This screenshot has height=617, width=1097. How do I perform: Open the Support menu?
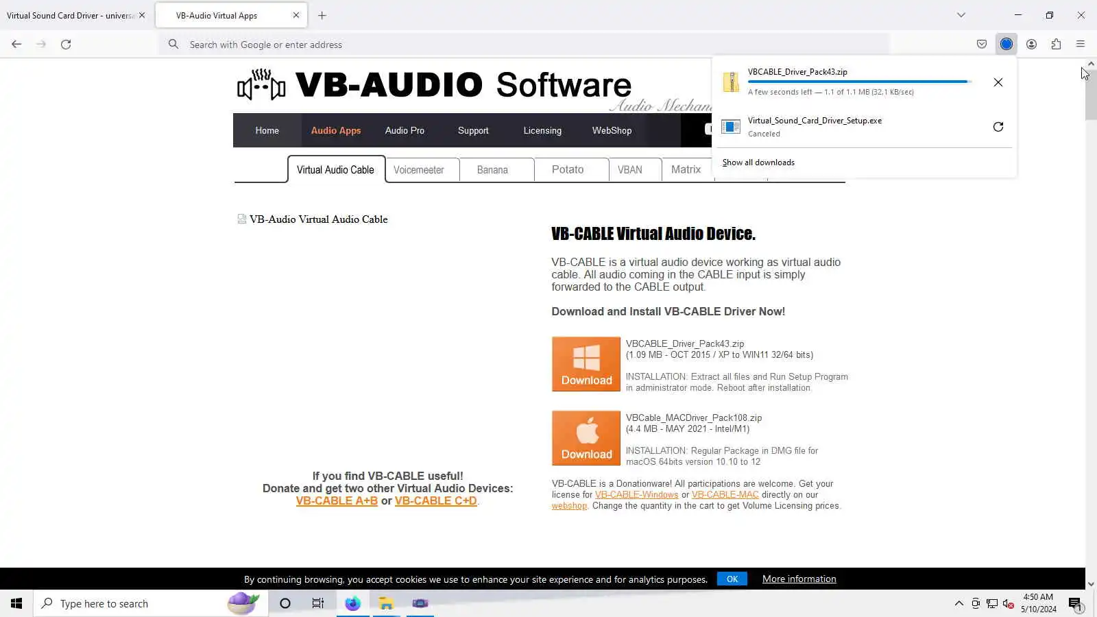[473, 130]
